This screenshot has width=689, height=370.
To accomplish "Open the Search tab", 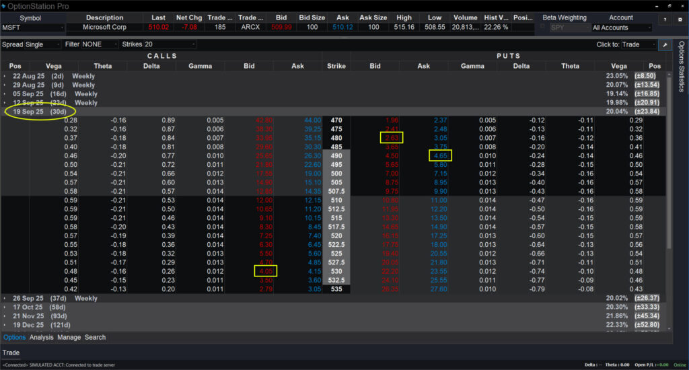I will pos(95,337).
